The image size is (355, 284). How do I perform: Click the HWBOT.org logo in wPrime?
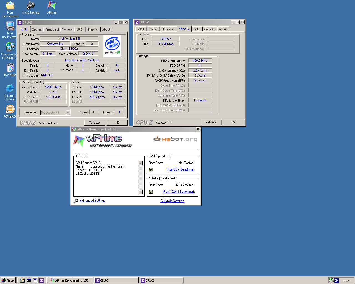point(176,139)
